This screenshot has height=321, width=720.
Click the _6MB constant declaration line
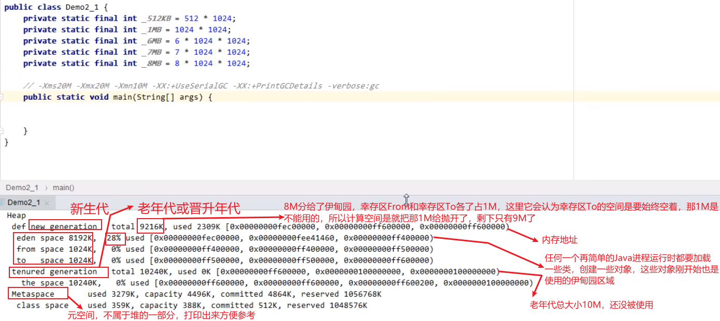(x=137, y=41)
